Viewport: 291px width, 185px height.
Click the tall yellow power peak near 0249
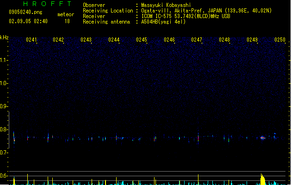[x=263, y=179]
